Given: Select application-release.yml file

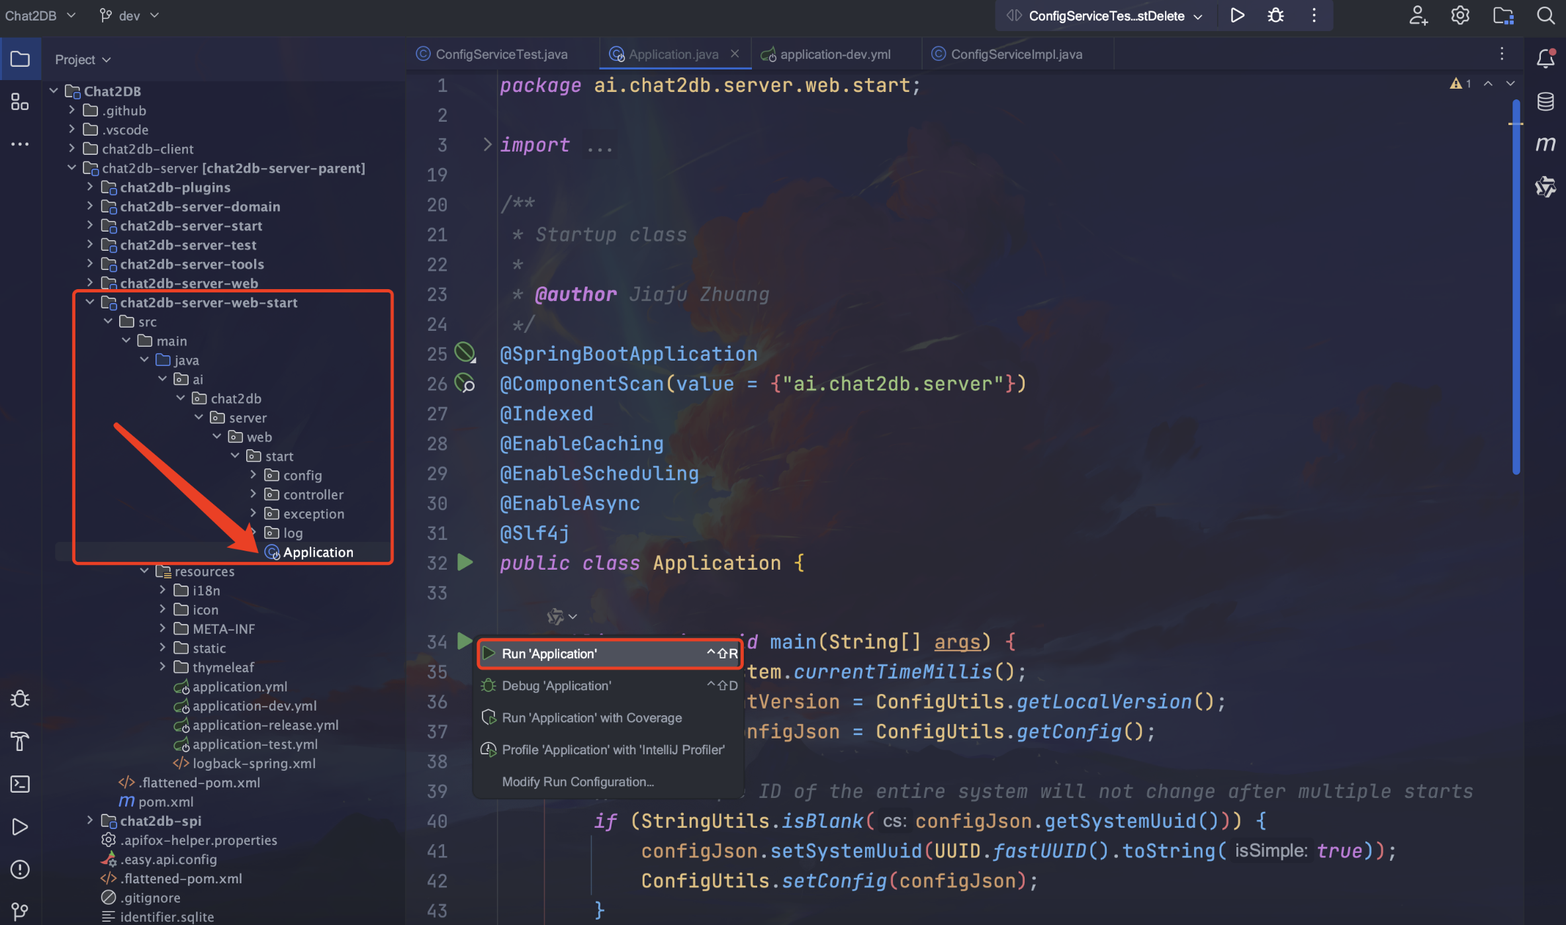Looking at the screenshot, I should tap(256, 725).
